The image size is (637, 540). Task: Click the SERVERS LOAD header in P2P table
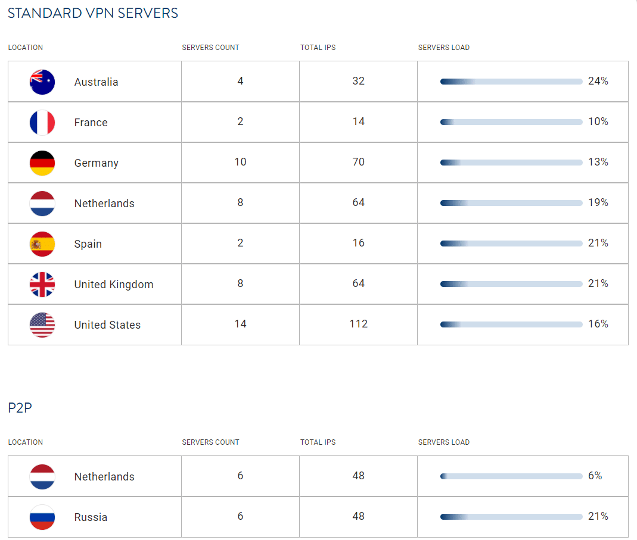[443, 442]
